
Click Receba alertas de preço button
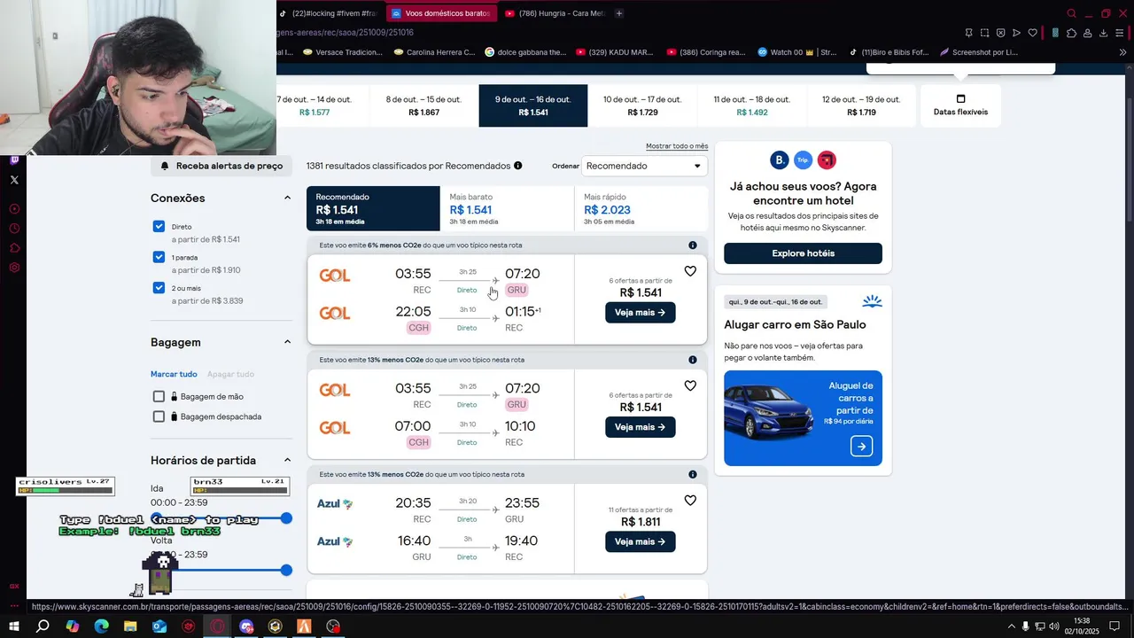point(221,166)
